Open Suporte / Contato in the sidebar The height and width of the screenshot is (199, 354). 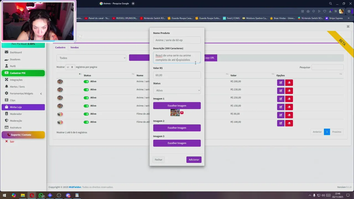coord(23,135)
